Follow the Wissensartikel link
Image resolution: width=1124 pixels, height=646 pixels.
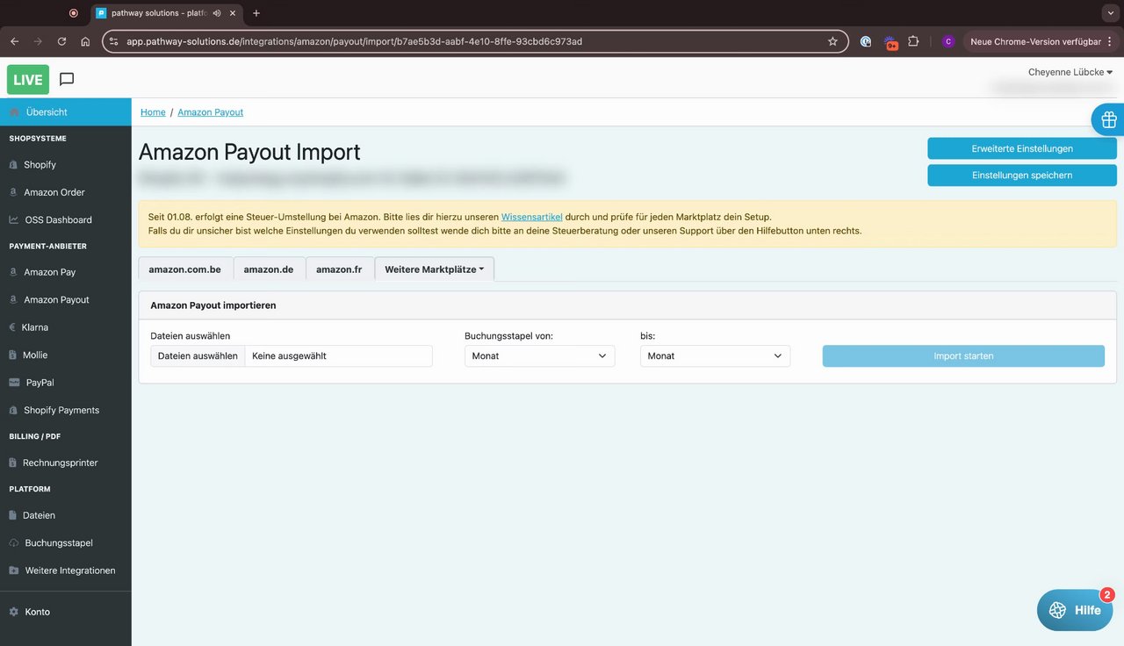pos(531,217)
